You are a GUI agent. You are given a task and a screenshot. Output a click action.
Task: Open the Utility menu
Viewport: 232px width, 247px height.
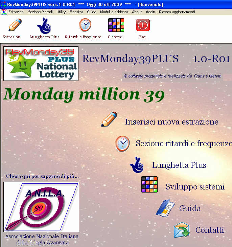[61, 12]
